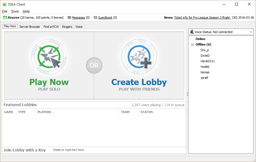Click the Guestbook speech bubble icon

point(95,18)
